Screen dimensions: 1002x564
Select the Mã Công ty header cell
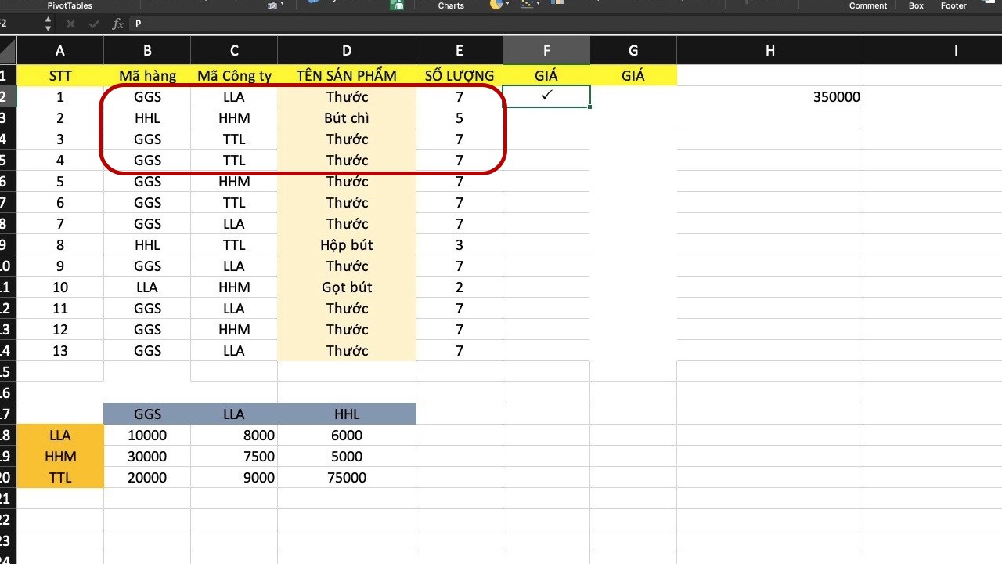pos(234,76)
